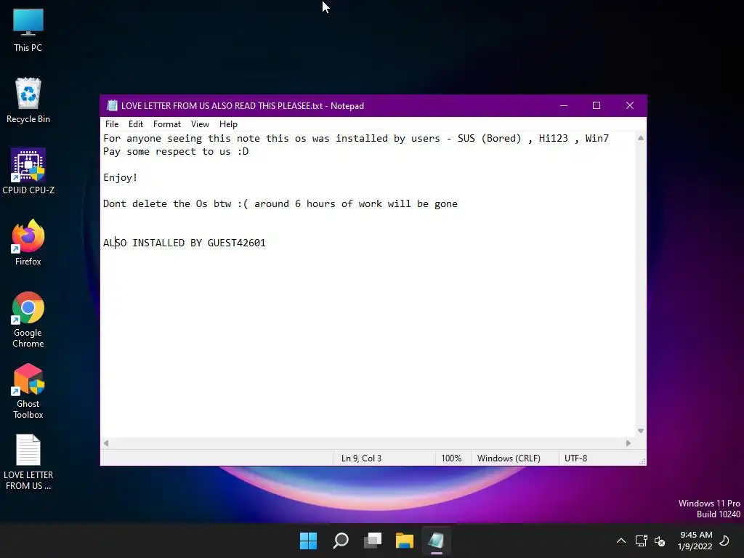Open the Windows Start button
The image size is (744, 558).
pos(308,541)
